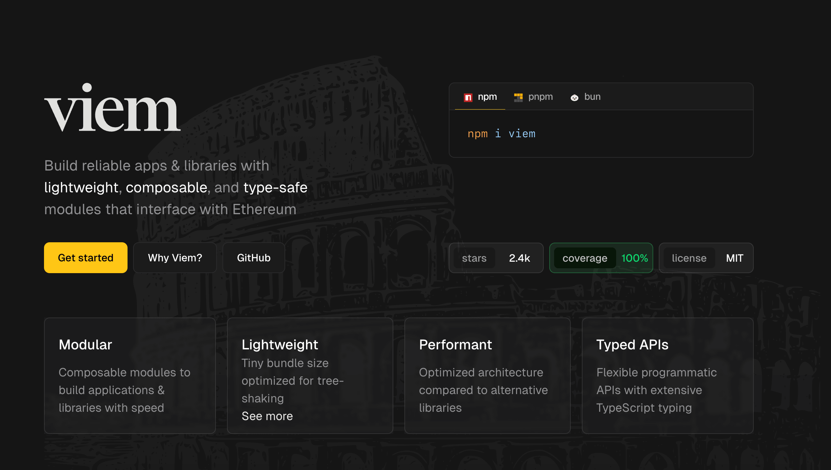Click the license MIT badge
The image size is (831, 470).
pyautogui.click(x=706, y=258)
